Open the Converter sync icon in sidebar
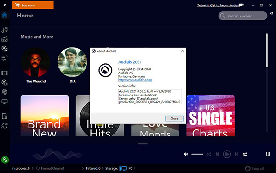Viewport: 276px width, 173px height. 5,126
